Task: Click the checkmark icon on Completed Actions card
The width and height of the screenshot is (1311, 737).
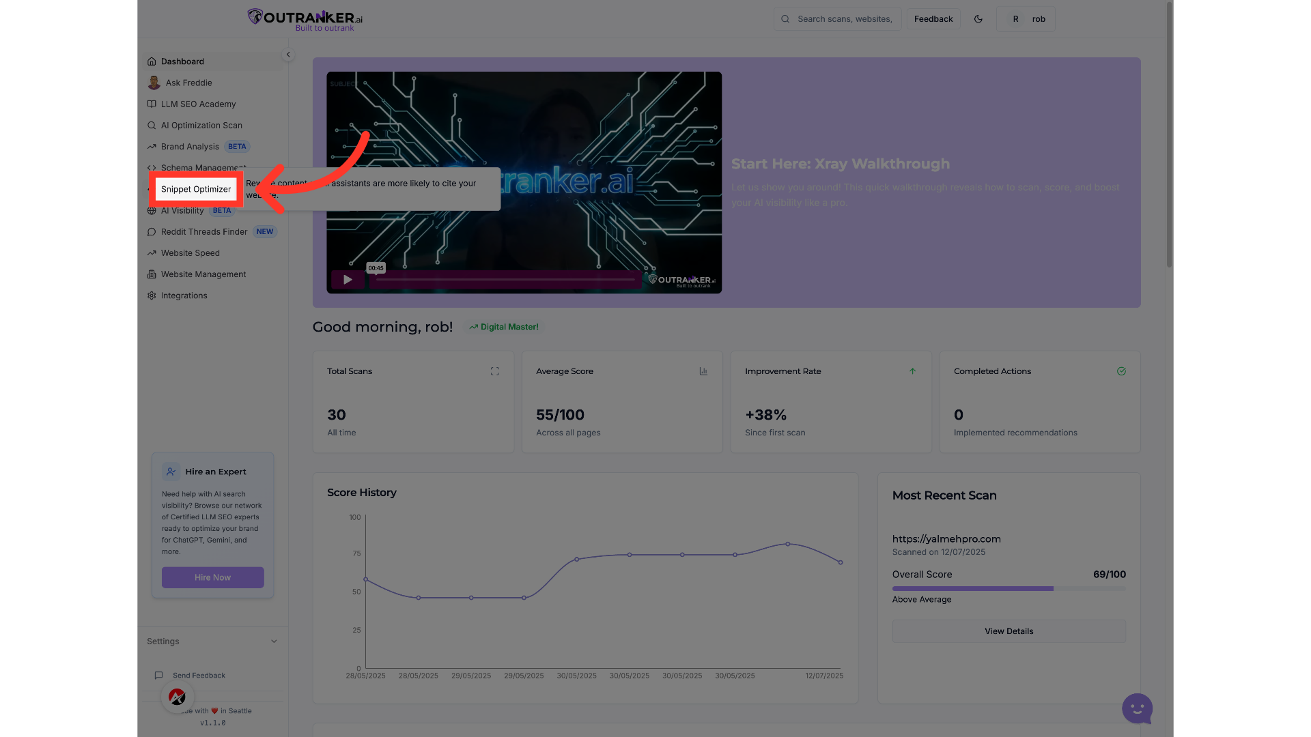Action: [x=1121, y=371]
